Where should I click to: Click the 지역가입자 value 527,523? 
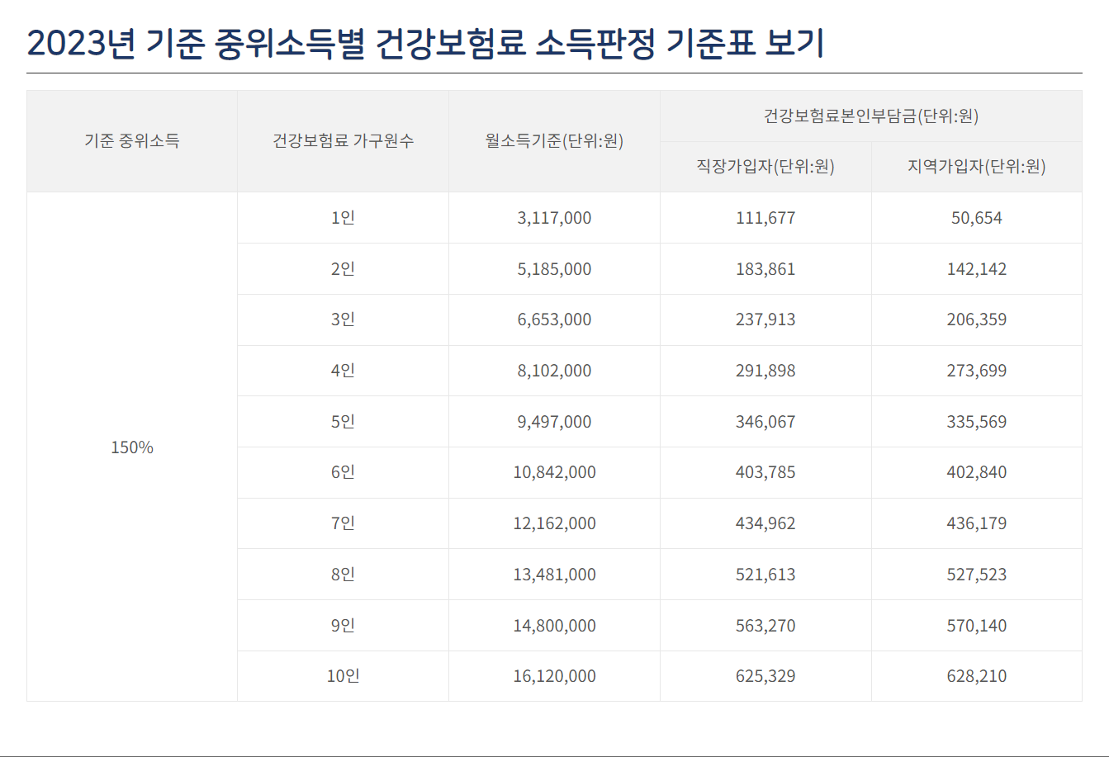(977, 575)
